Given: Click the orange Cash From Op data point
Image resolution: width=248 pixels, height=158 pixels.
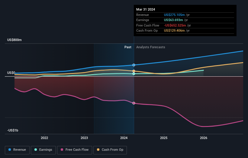Looking at the screenshot, I should click(134, 71).
